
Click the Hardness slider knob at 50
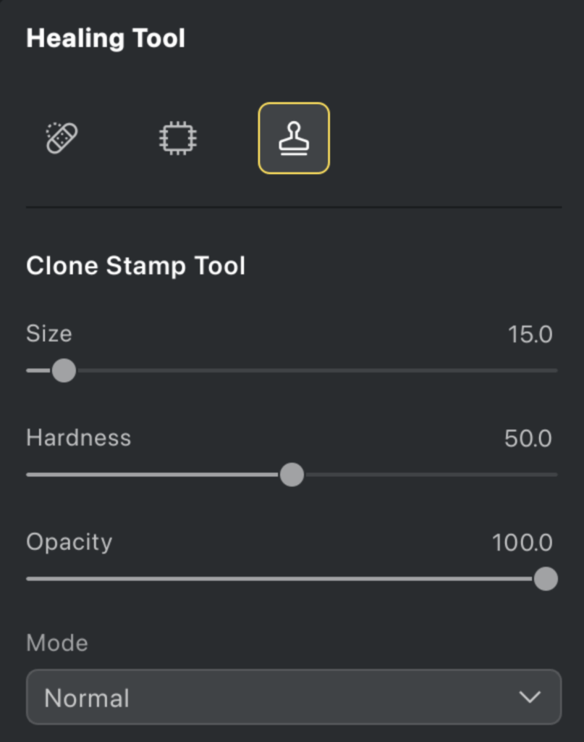292,475
